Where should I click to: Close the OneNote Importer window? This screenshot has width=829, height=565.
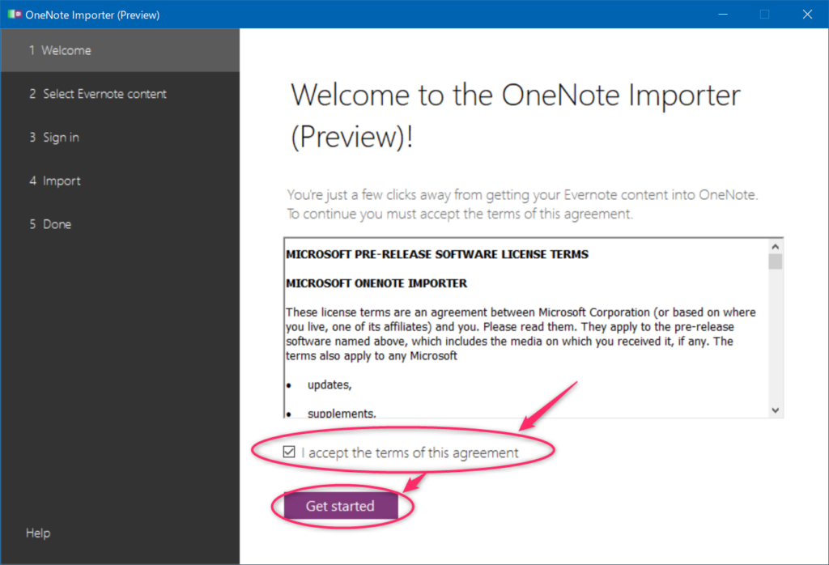807,15
